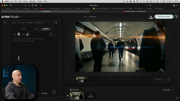The height and width of the screenshot is (101, 180).
Task: Open the Bookmarks menu
Action: (x=32, y=1)
